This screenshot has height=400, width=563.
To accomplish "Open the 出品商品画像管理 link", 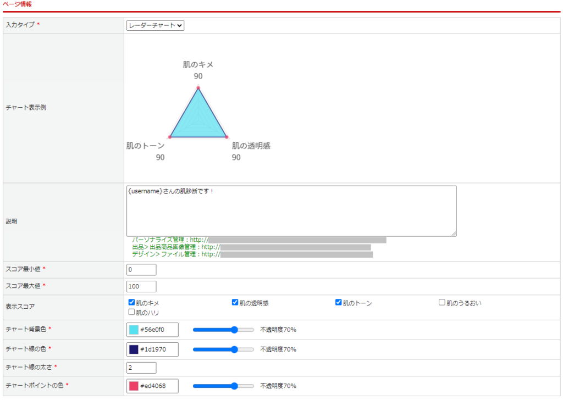I will (x=251, y=247).
